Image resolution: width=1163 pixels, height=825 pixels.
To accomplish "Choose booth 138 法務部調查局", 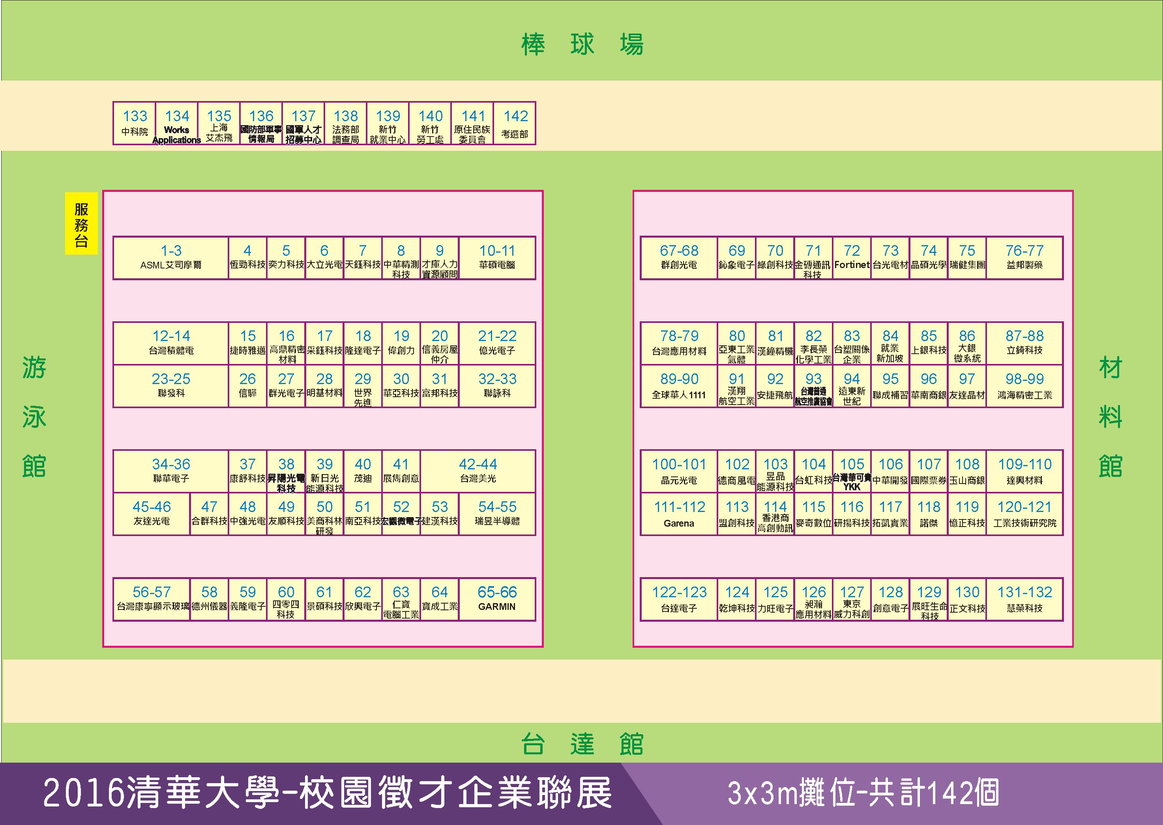I will [346, 123].
